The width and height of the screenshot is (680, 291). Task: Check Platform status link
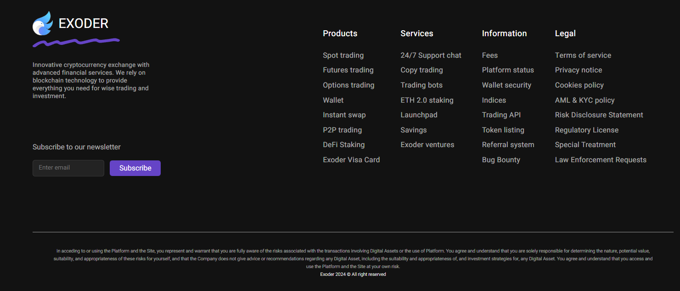(508, 70)
